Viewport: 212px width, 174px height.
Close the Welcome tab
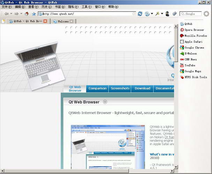(x=71, y=21)
